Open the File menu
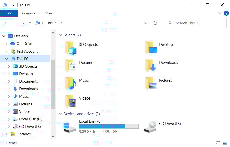The height and width of the screenshot is (147, 230). point(9,13)
